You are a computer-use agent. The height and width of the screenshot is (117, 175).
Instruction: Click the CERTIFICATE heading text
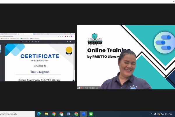(x=40, y=56)
